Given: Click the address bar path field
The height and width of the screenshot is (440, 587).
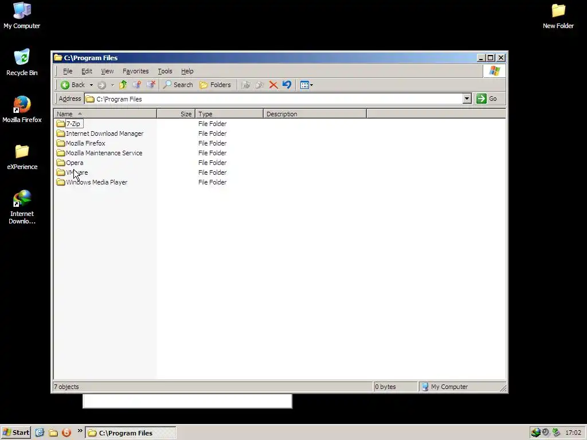Looking at the screenshot, I should [273, 99].
